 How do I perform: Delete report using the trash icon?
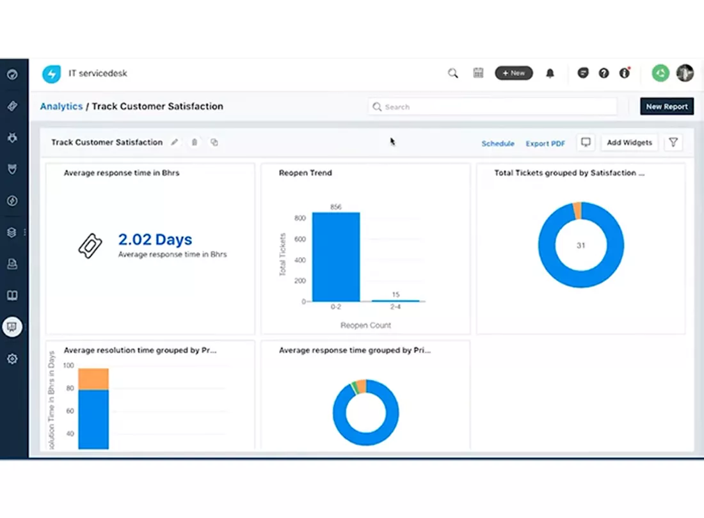[x=195, y=142]
